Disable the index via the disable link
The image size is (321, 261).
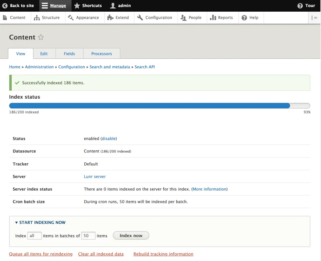point(108,138)
